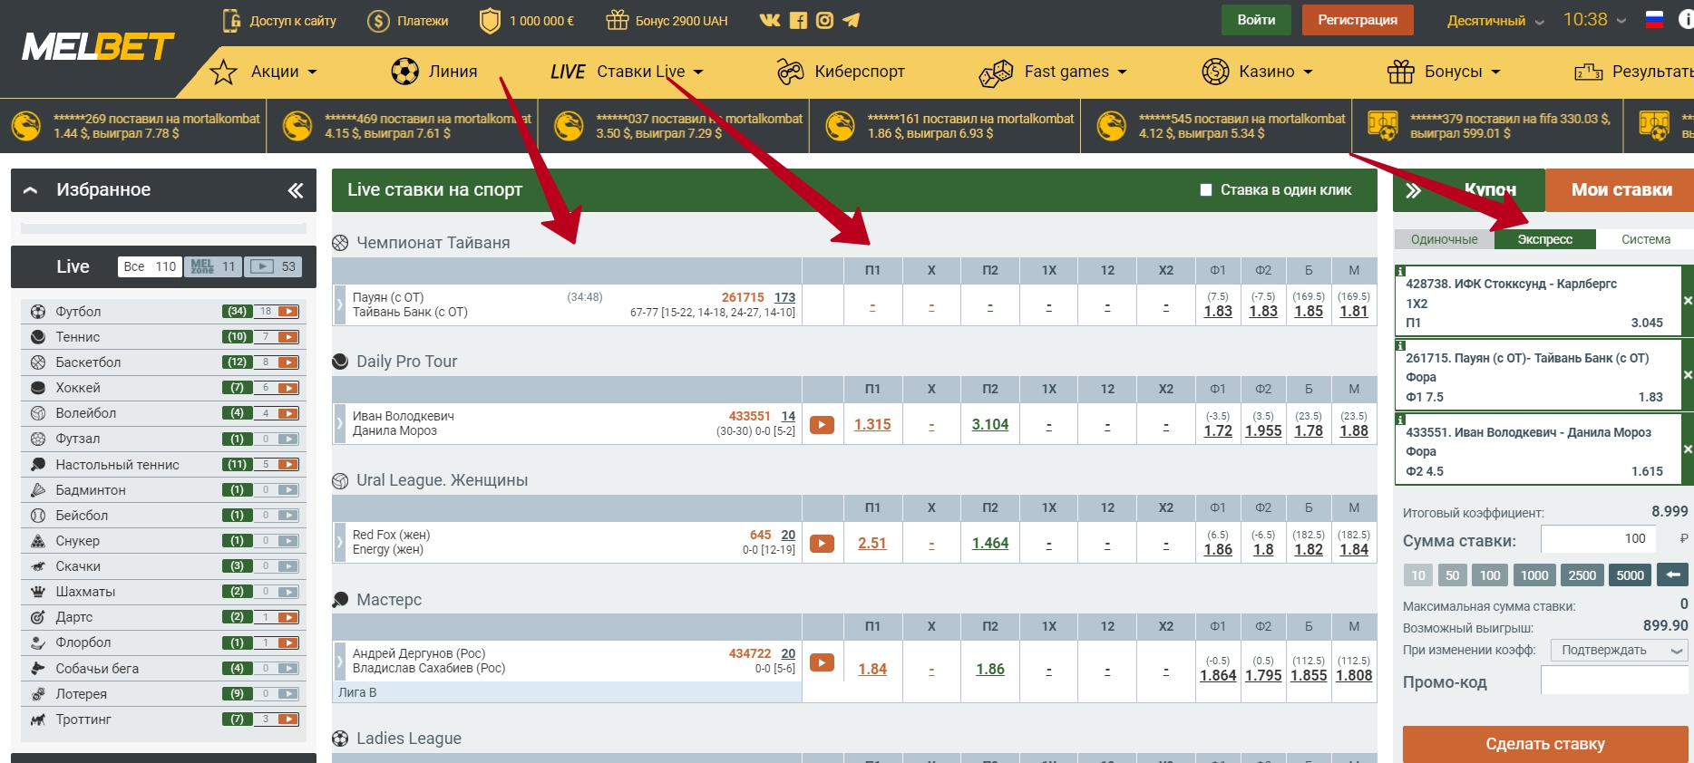The height and width of the screenshot is (763, 1694).
Task: Click the MELBET logo
Action: (98, 46)
